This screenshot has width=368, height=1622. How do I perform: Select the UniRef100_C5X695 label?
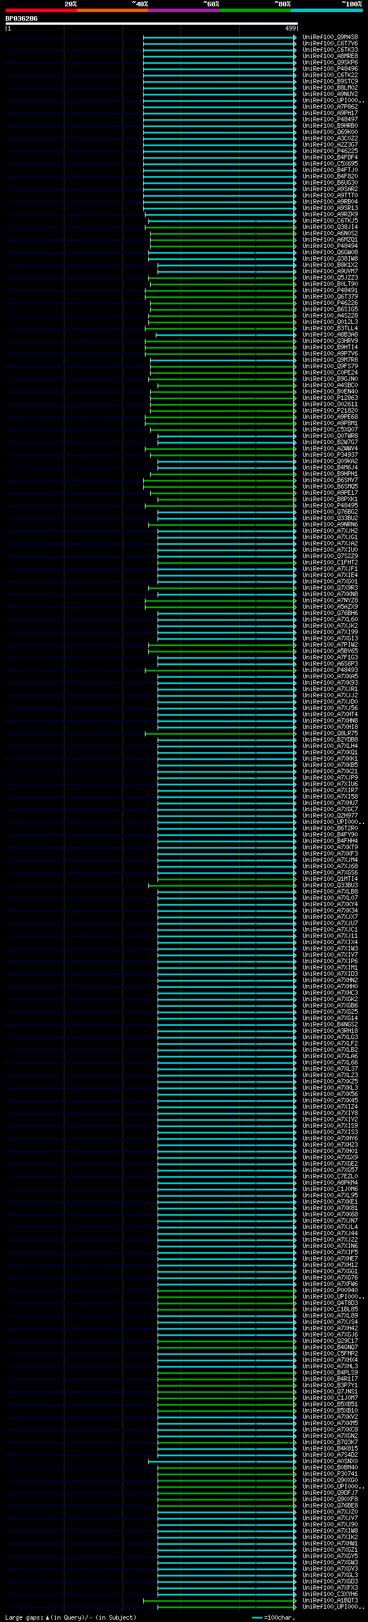coord(329,164)
